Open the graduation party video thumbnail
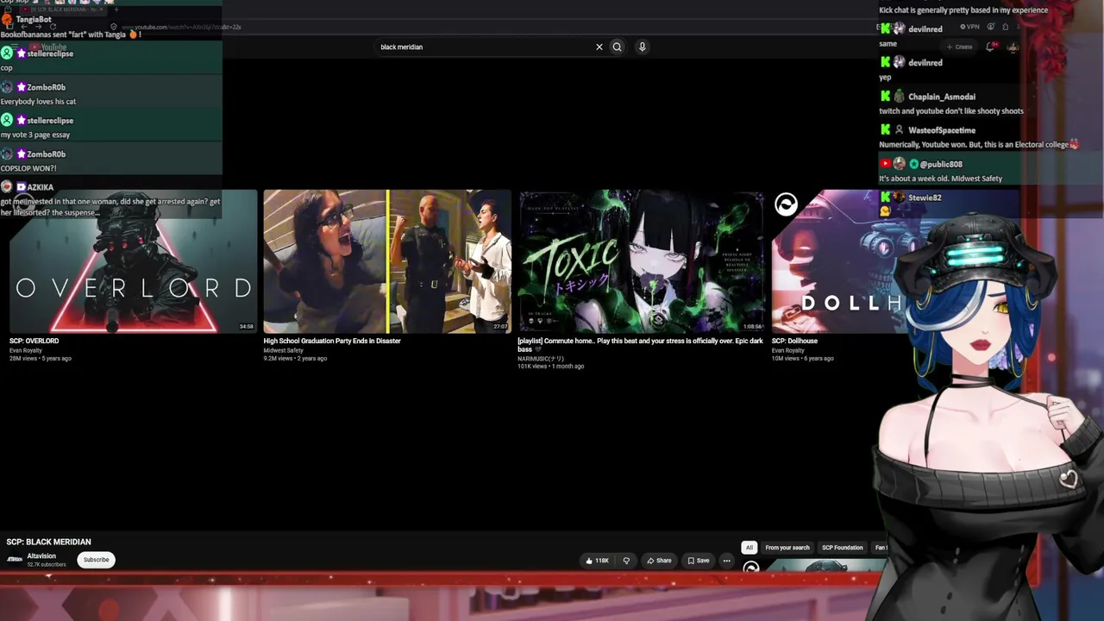The width and height of the screenshot is (1104, 621). click(x=387, y=261)
